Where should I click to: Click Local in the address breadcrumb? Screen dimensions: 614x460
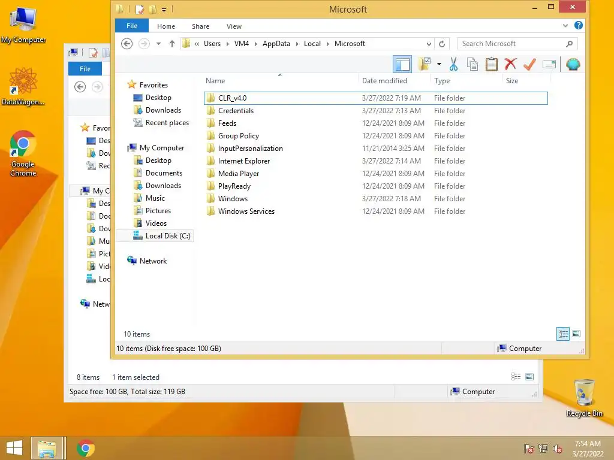(312, 44)
